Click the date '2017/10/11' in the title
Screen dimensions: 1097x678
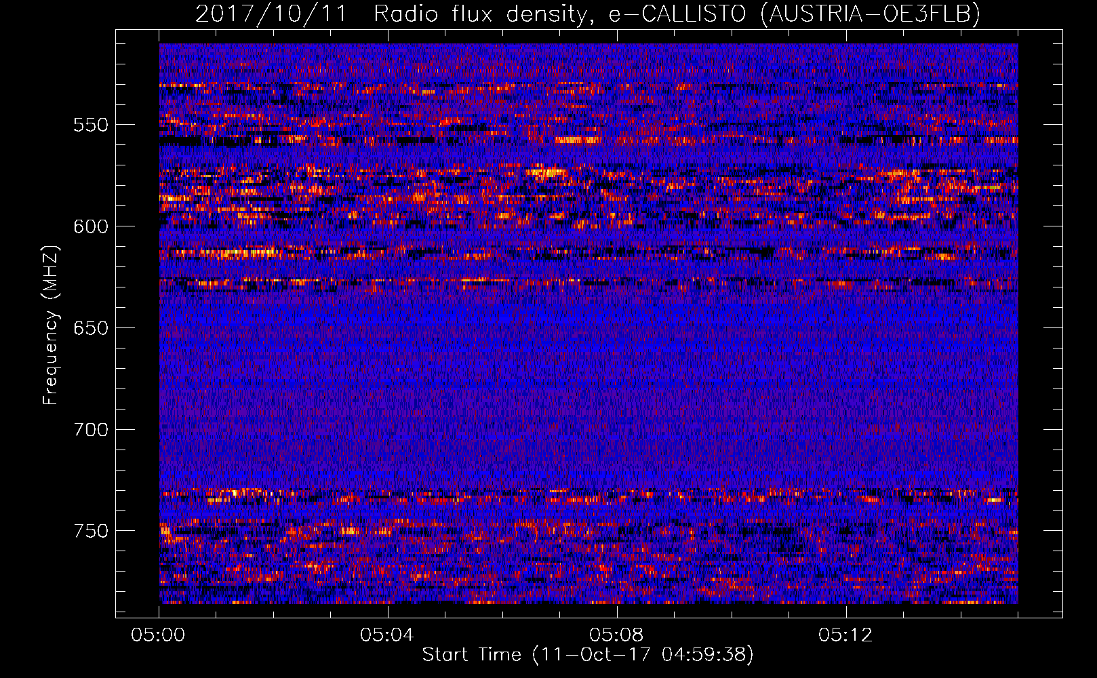(x=271, y=14)
